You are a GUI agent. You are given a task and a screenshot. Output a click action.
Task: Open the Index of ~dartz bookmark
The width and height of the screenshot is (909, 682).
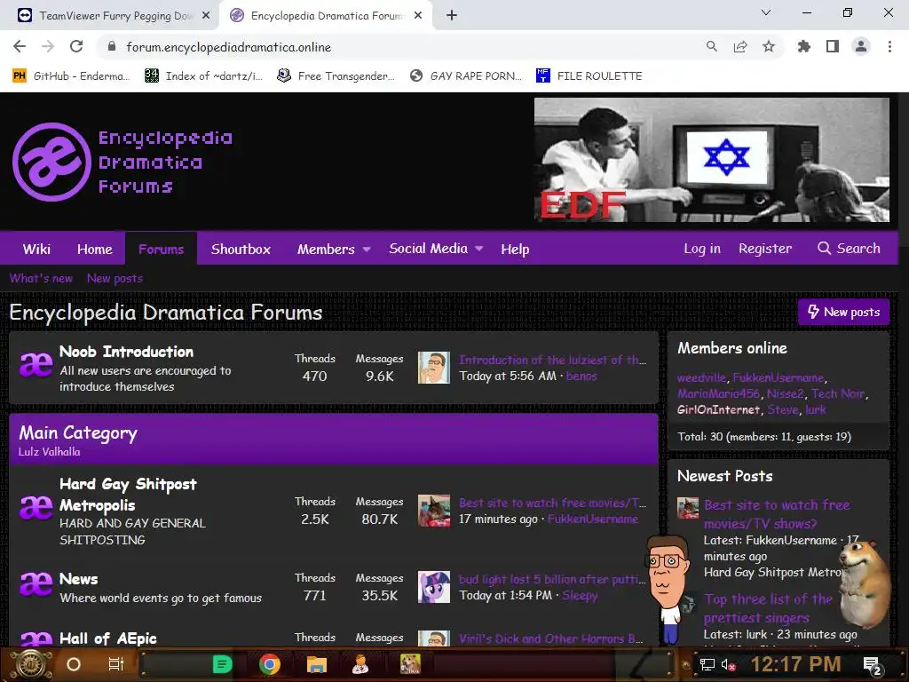tap(204, 76)
